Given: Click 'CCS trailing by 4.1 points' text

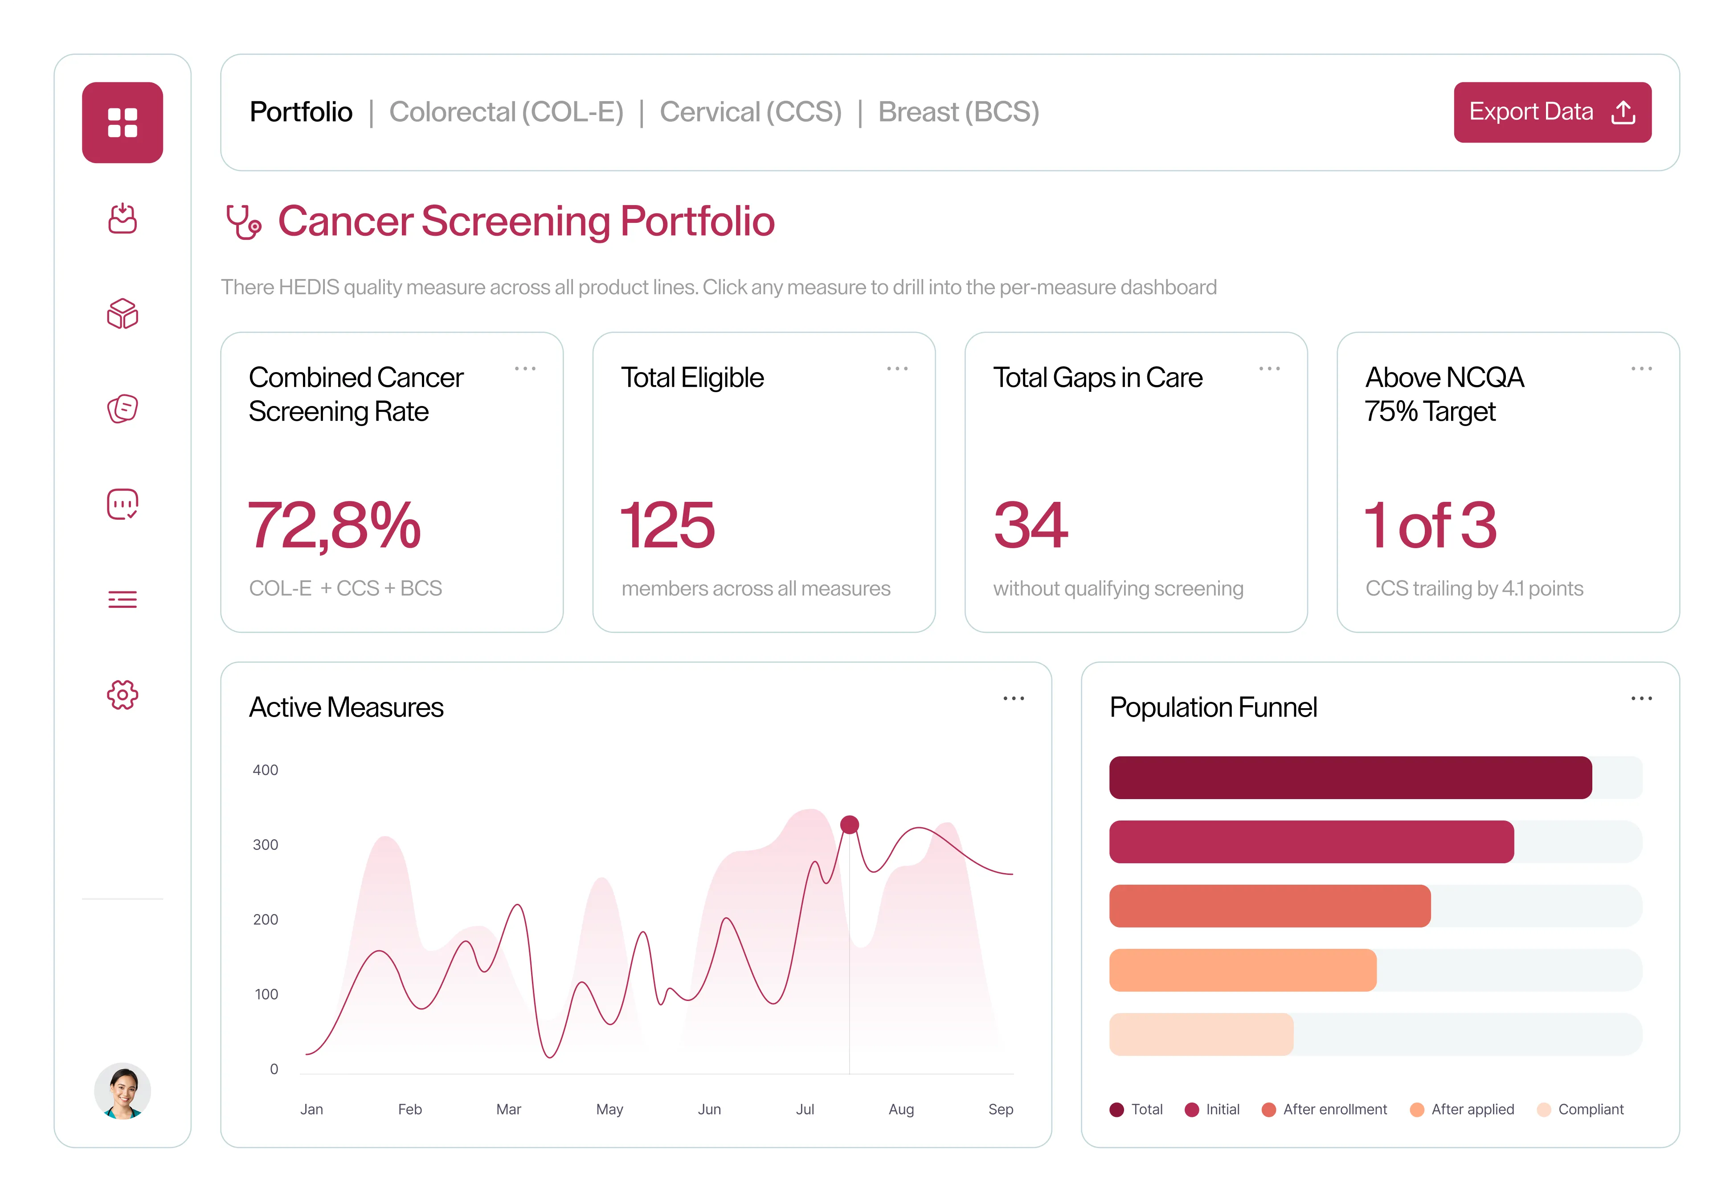Looking at the screenshot, I should [x=1474, y=588].
